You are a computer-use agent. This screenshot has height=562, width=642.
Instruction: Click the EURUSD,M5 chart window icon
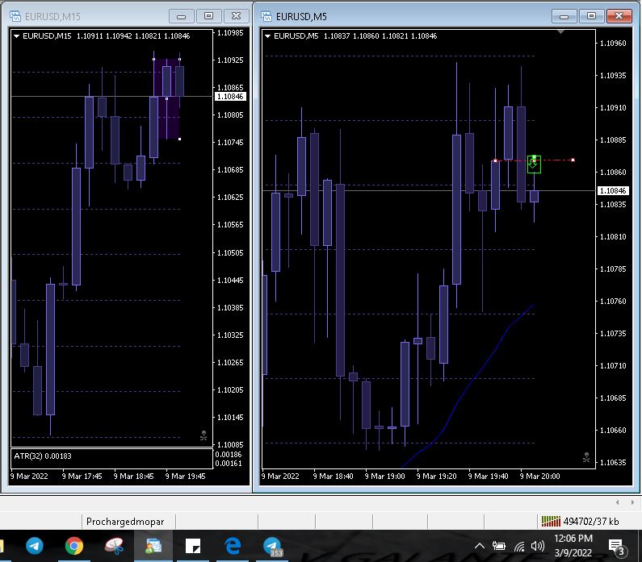265,15
